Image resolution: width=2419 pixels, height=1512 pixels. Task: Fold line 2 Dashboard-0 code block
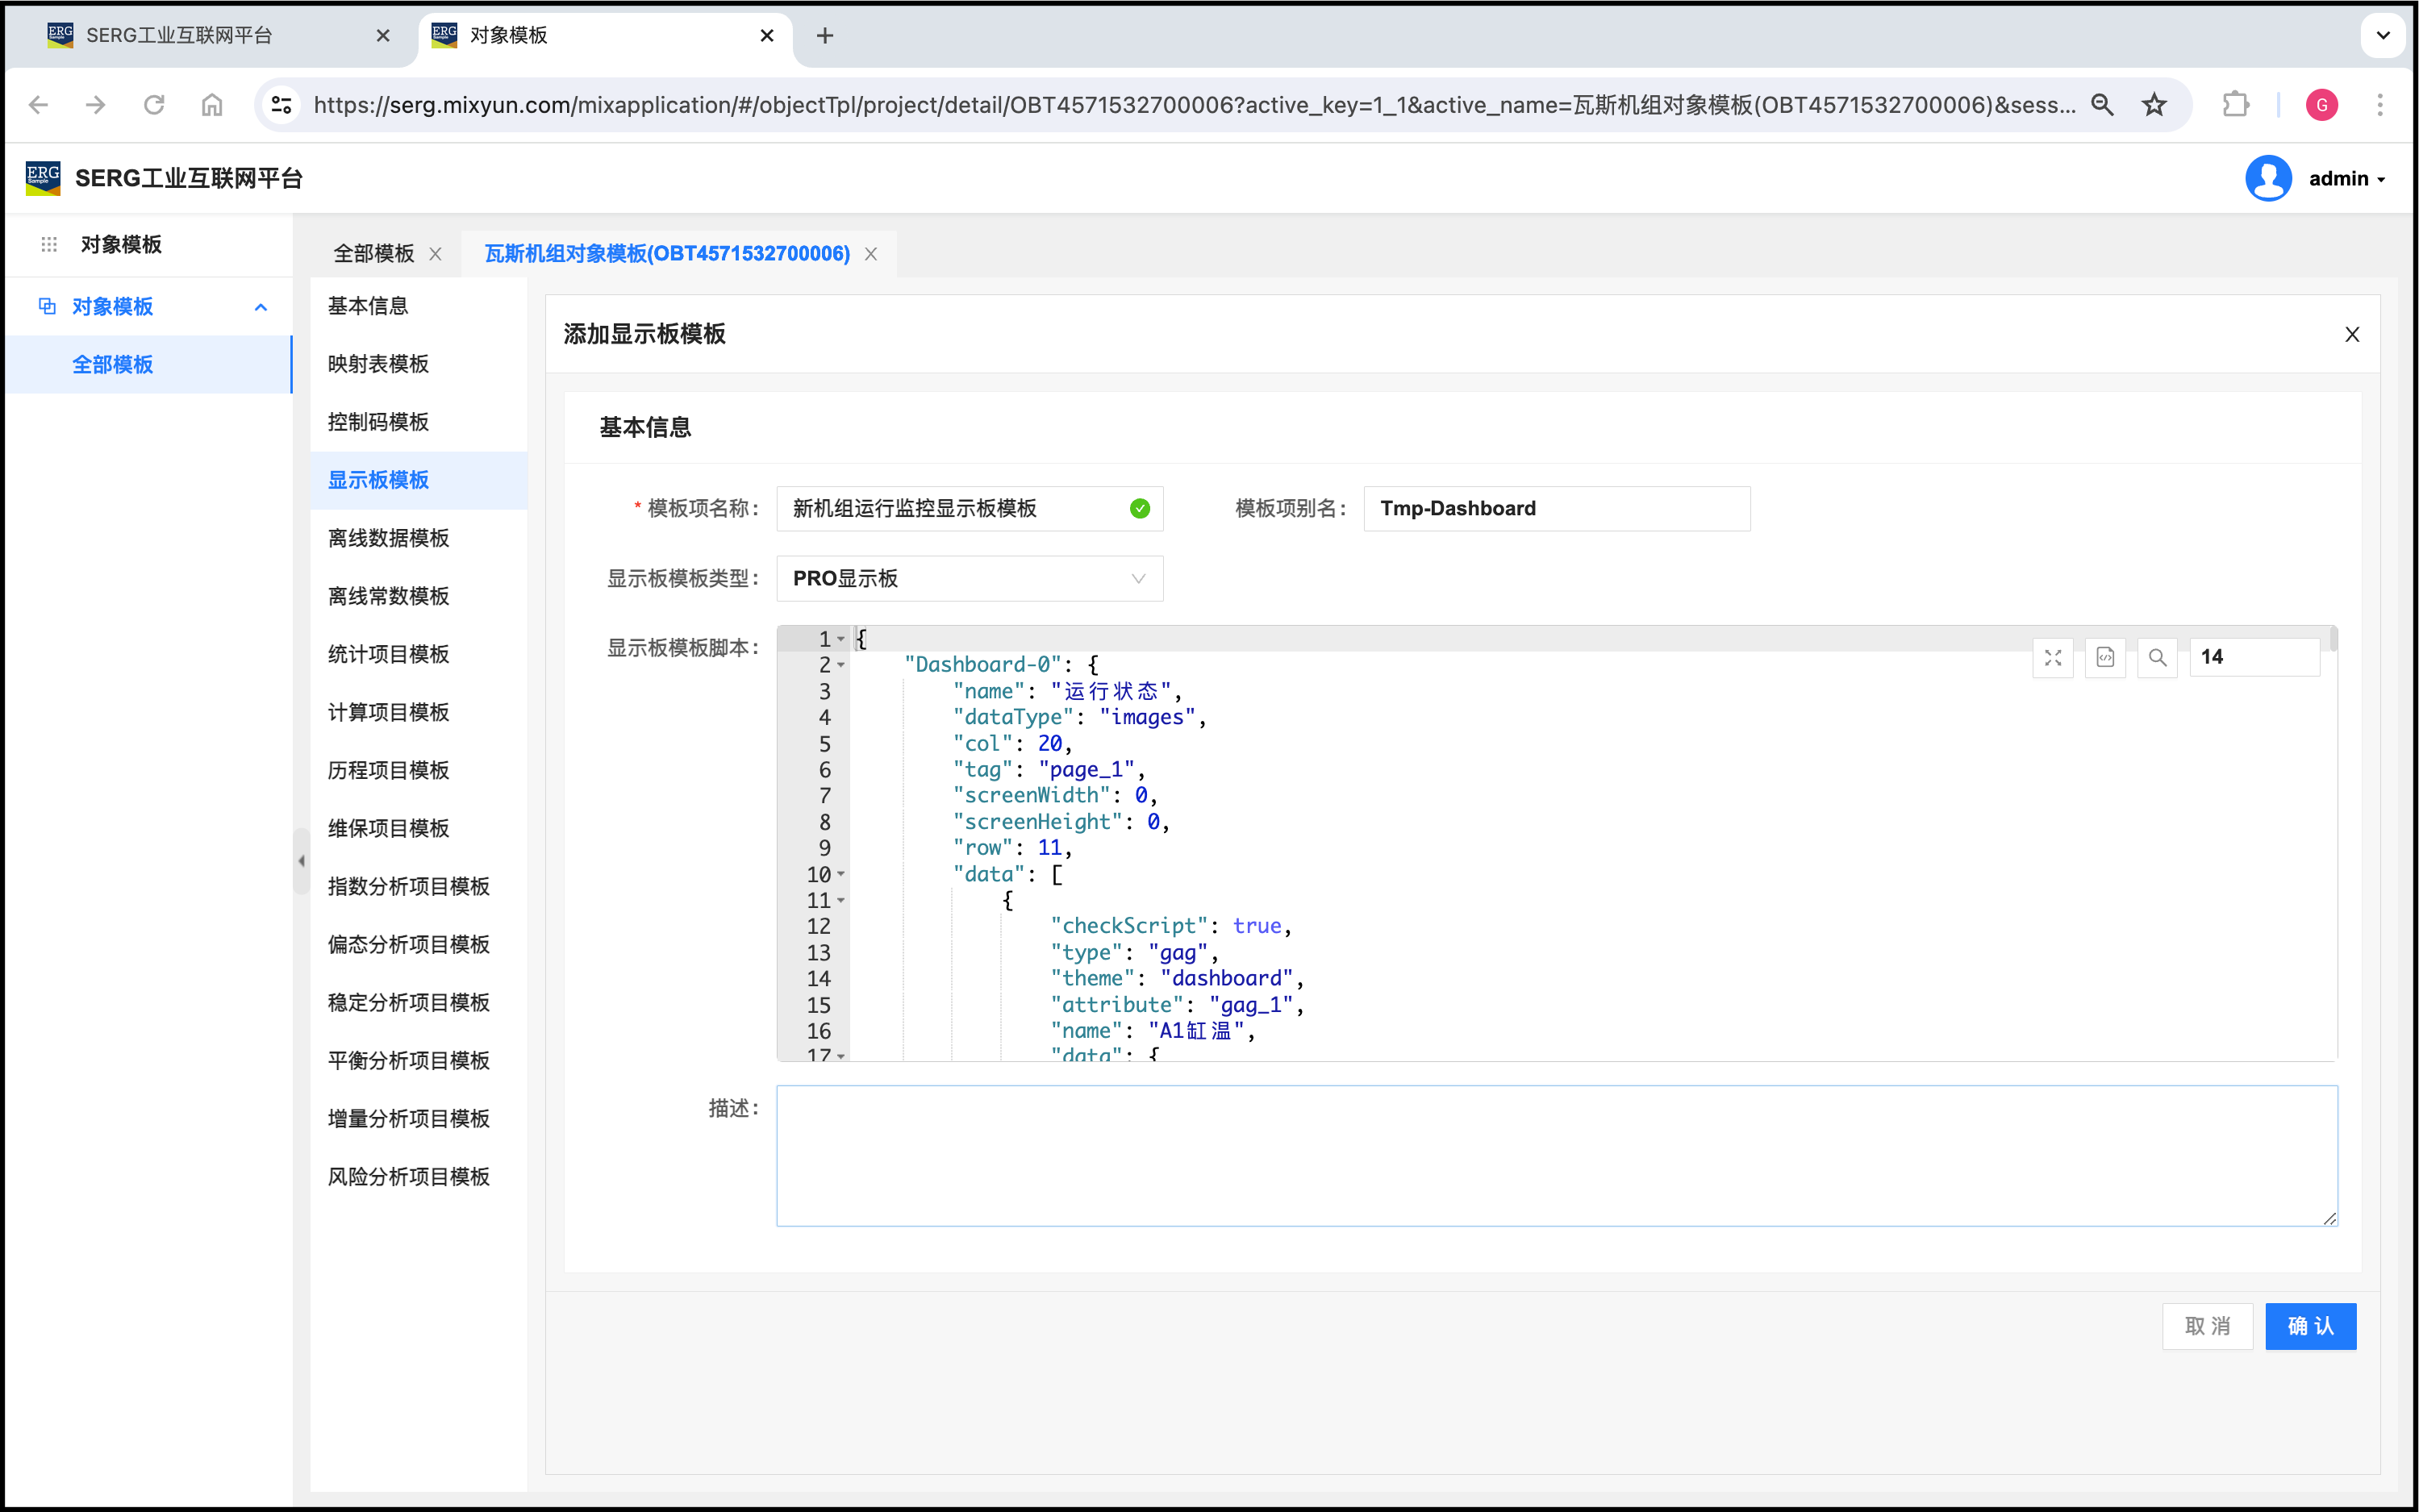841,665
